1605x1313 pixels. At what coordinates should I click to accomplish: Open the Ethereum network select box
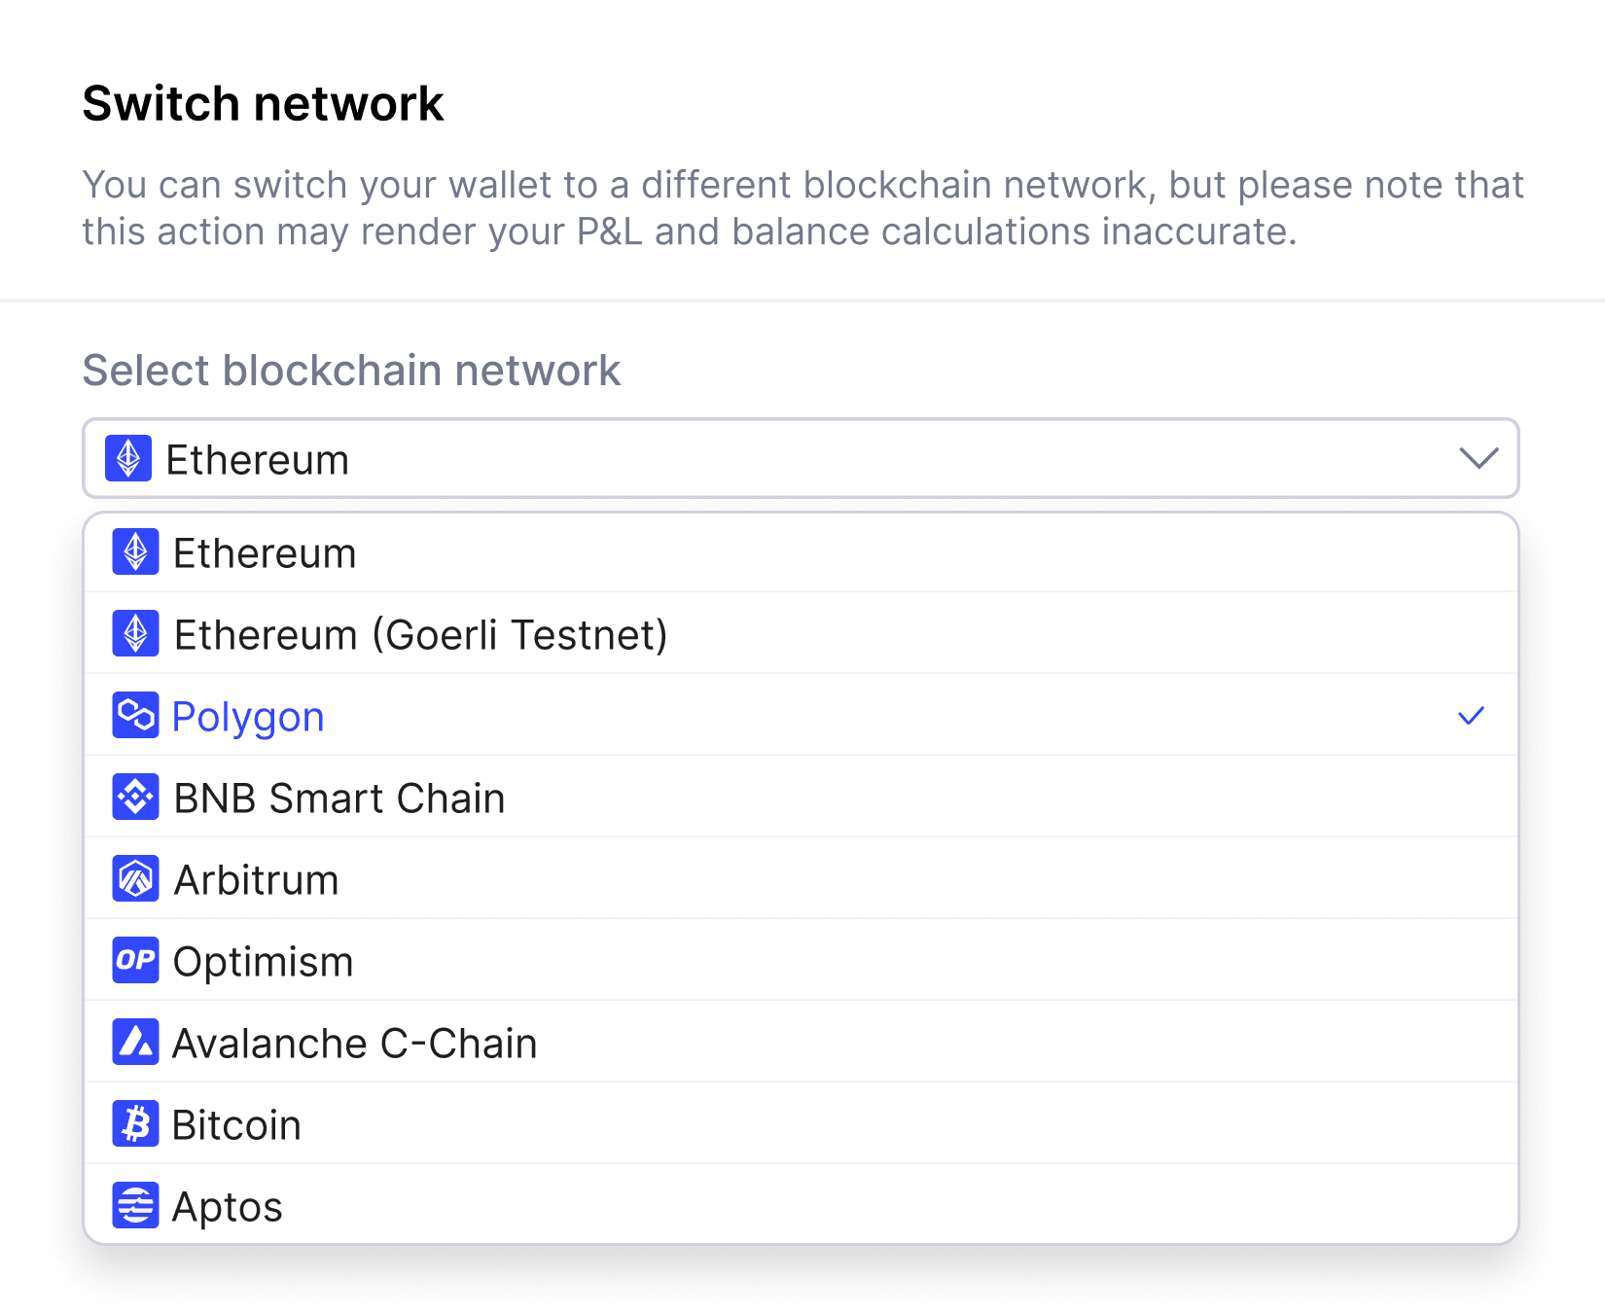point(801,458)
